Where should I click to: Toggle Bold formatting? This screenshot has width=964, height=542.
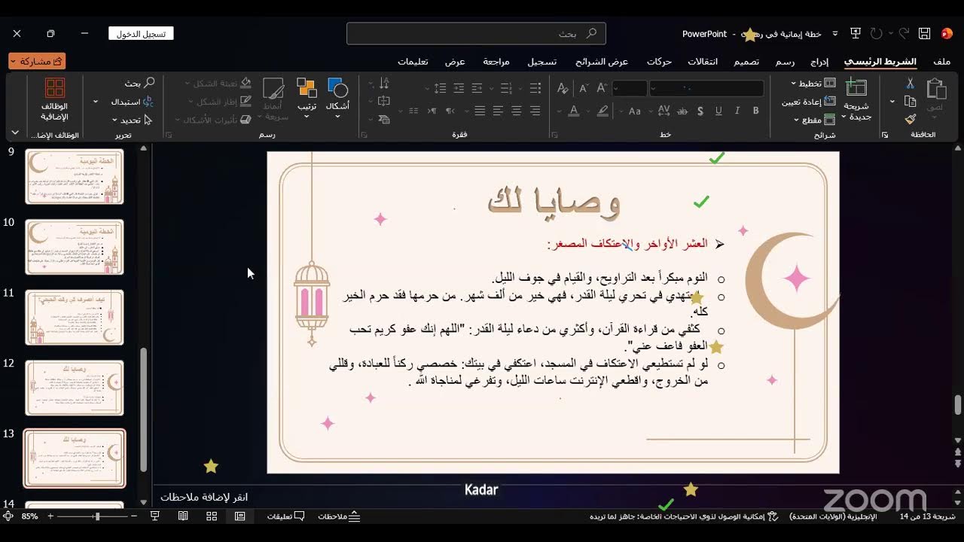coord(755,111)
